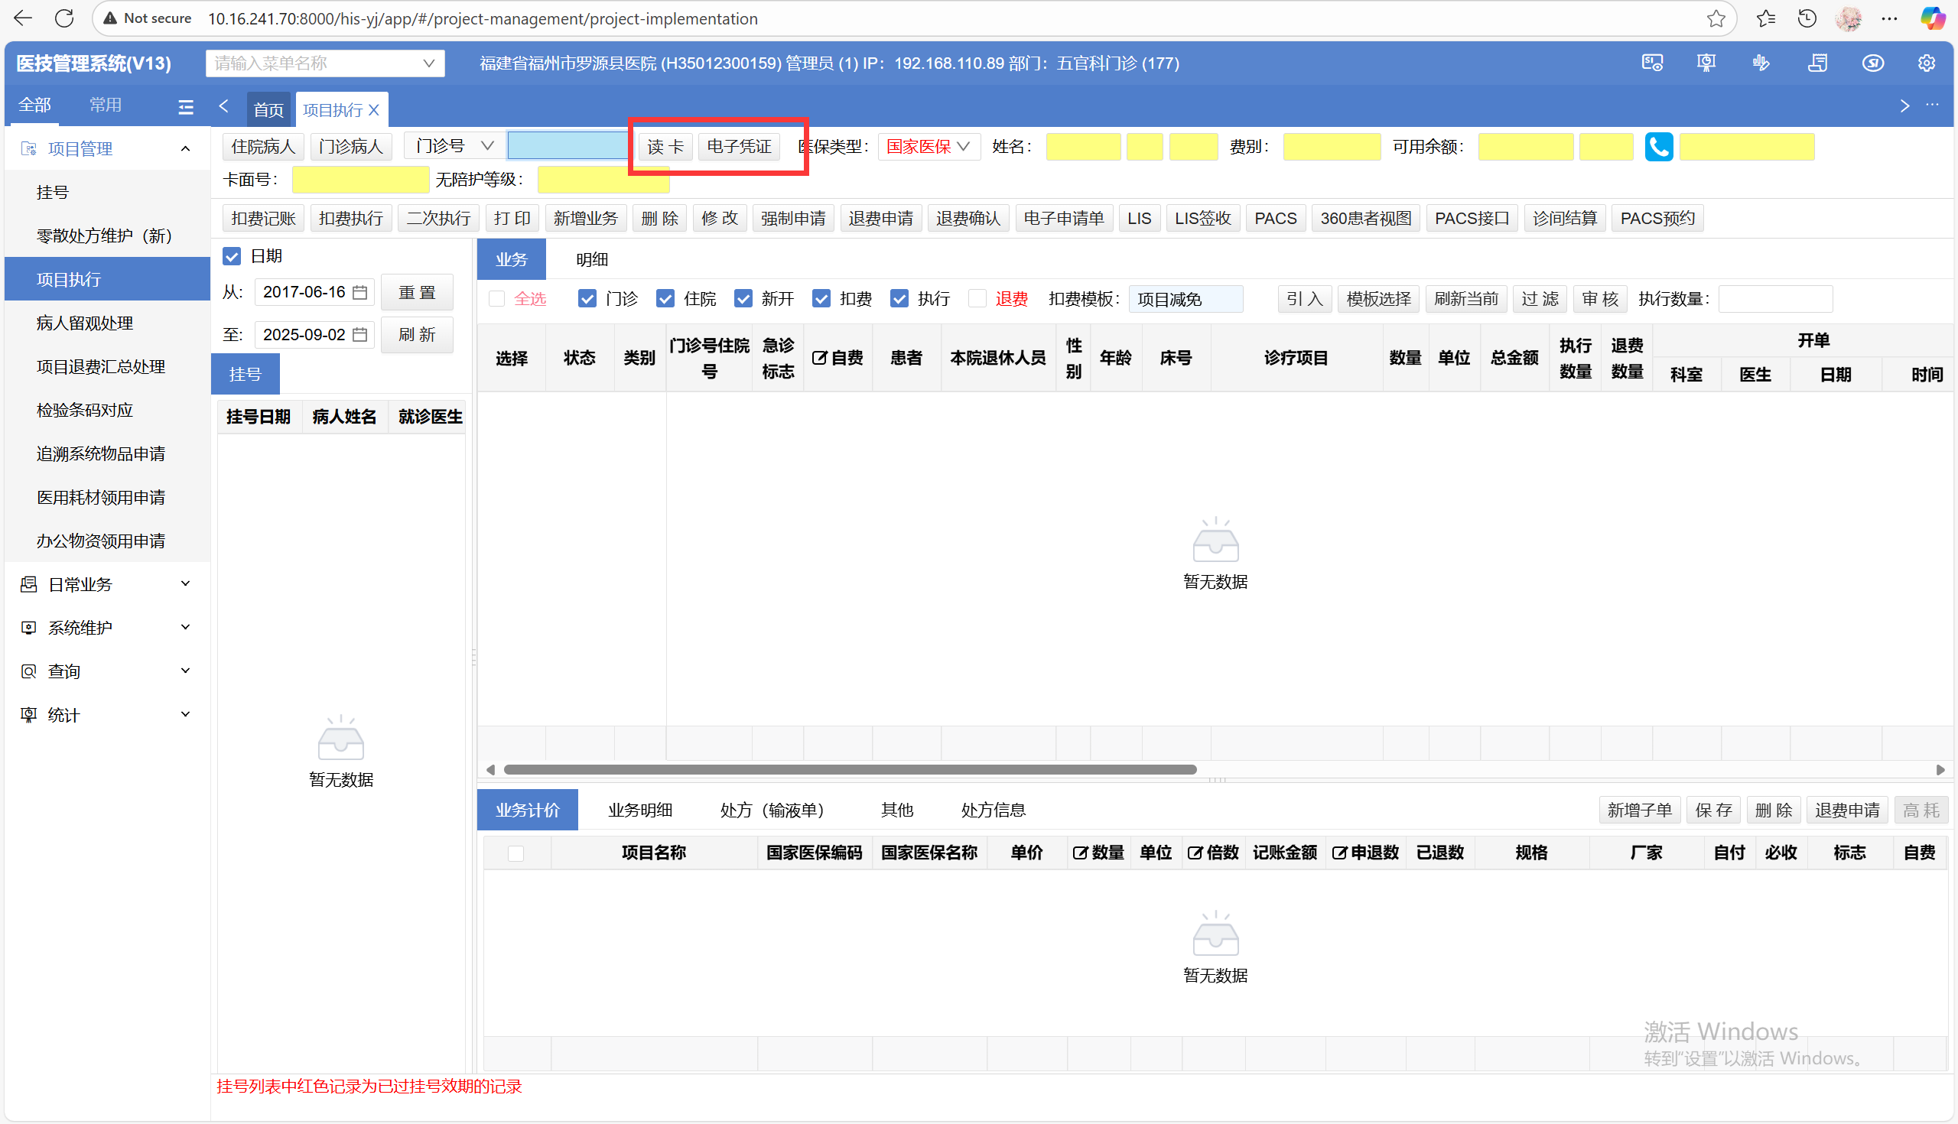Screen dimensions: 1958x1124
Task: Click scroll tabs right arrow icon
Action: point(1904,106)
